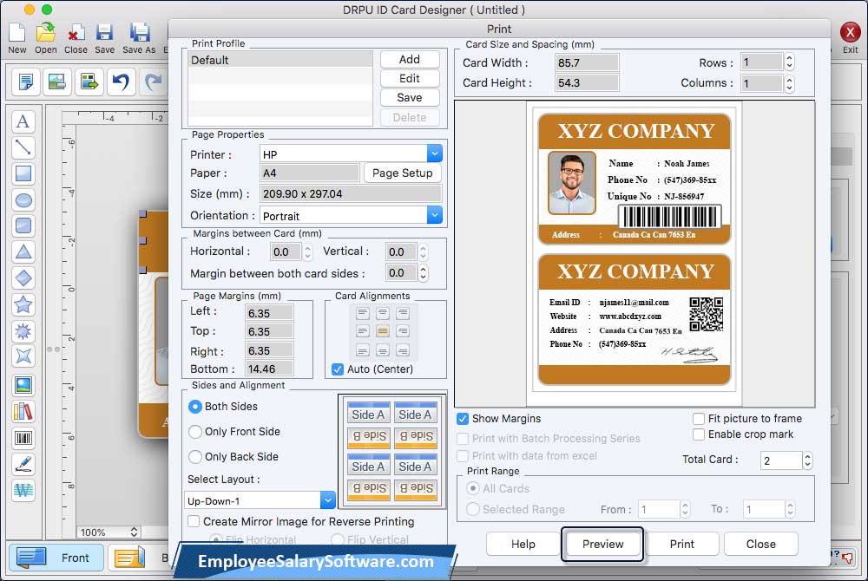Click the New document icon

click(16, 33)
